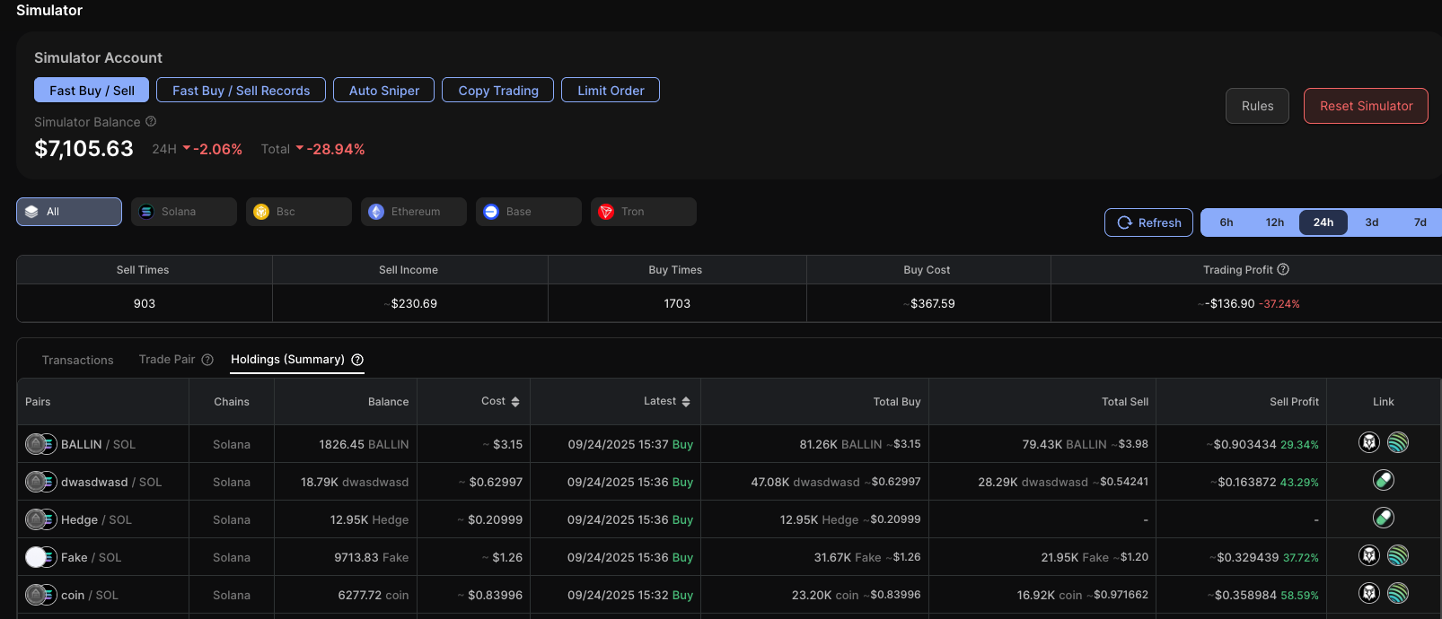Filter by Solana chain

184,212
